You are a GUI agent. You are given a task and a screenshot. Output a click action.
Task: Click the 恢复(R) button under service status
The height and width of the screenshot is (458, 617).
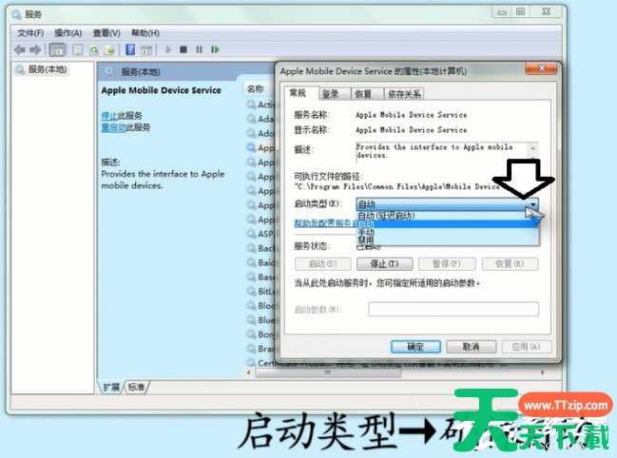click(510, 264)
